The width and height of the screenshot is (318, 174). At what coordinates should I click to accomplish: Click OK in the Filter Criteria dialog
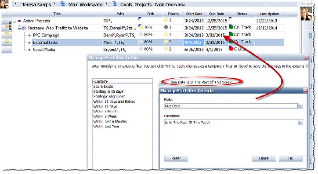(290, 158)
